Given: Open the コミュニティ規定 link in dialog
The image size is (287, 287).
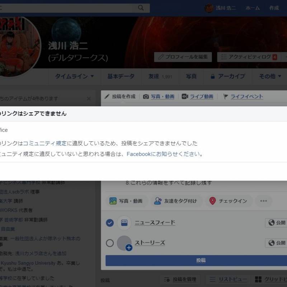Looking at the screenshot, I should pyautogui.click(x=44, y=143).
